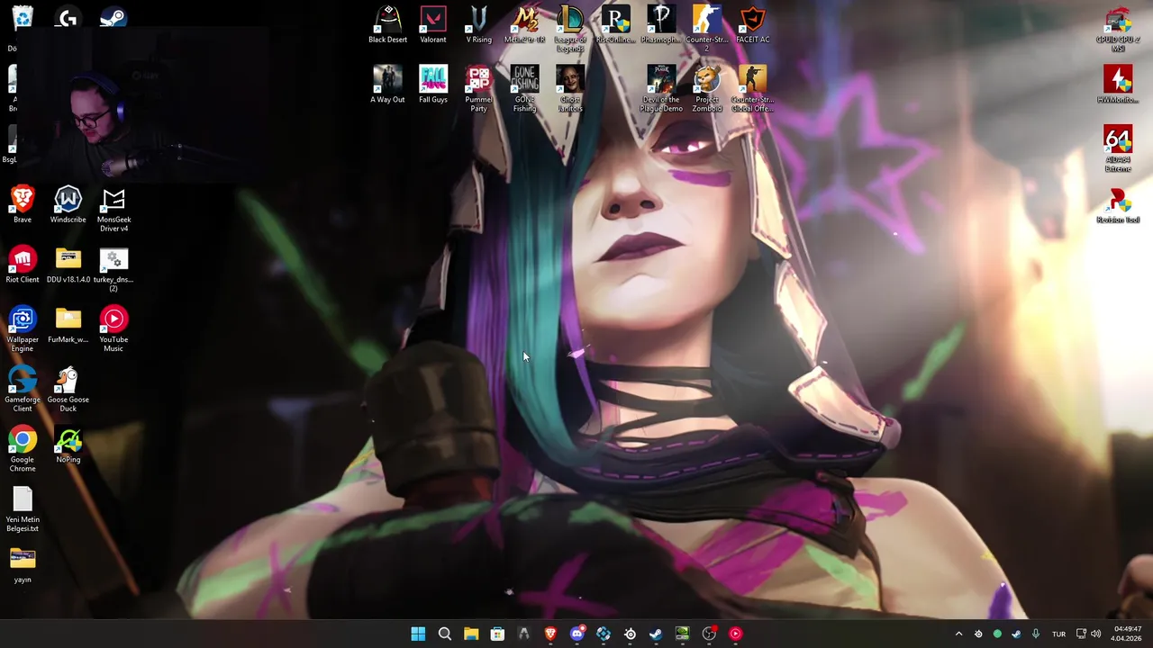Select the Steam desktop icon
This screenshot has height=648, width=1153.
coord(113,18)
